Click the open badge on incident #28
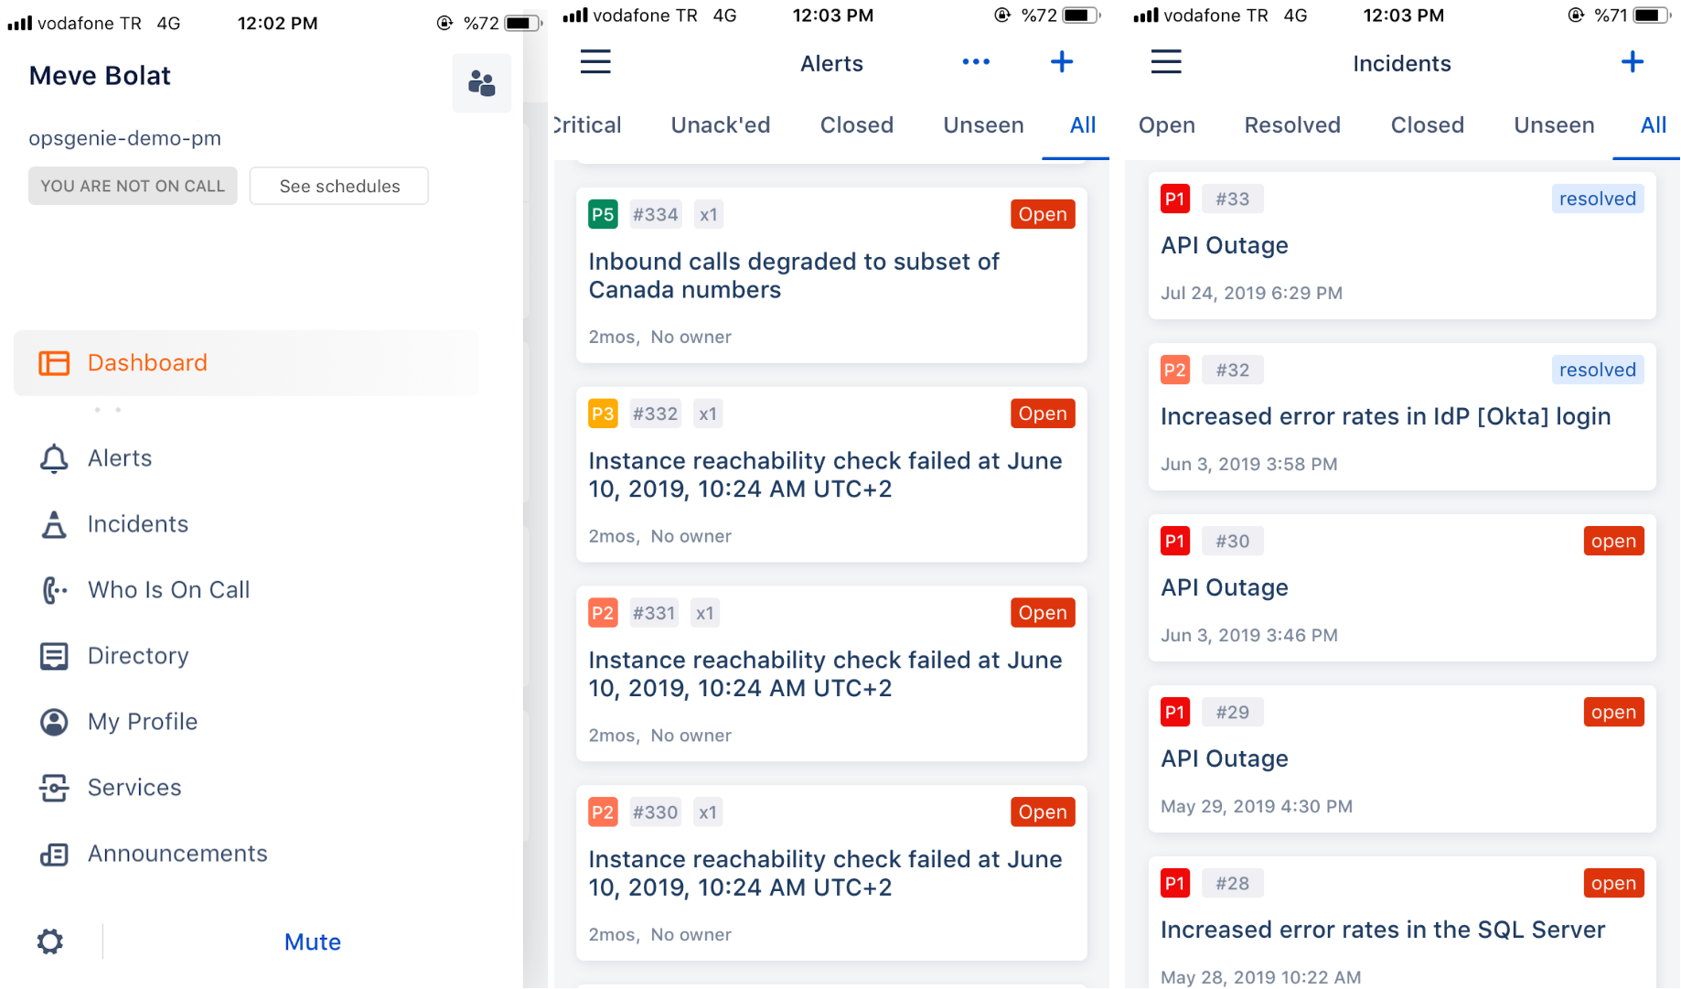This screenshot has width=1681, height=989. pos(1613,883)
